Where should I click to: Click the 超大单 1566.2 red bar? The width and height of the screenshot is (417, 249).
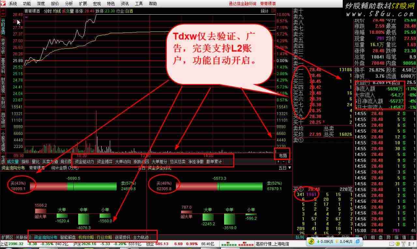click(41, 211)
